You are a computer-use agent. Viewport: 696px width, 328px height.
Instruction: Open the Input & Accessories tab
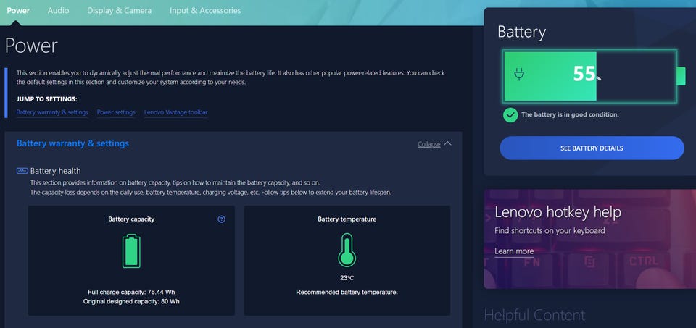[x=205, y=10]
